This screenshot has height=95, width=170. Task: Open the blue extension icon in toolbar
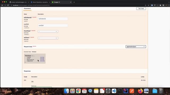point(152,5)
